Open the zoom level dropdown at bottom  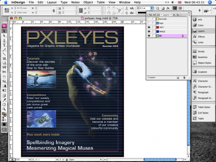click(30, 159)
